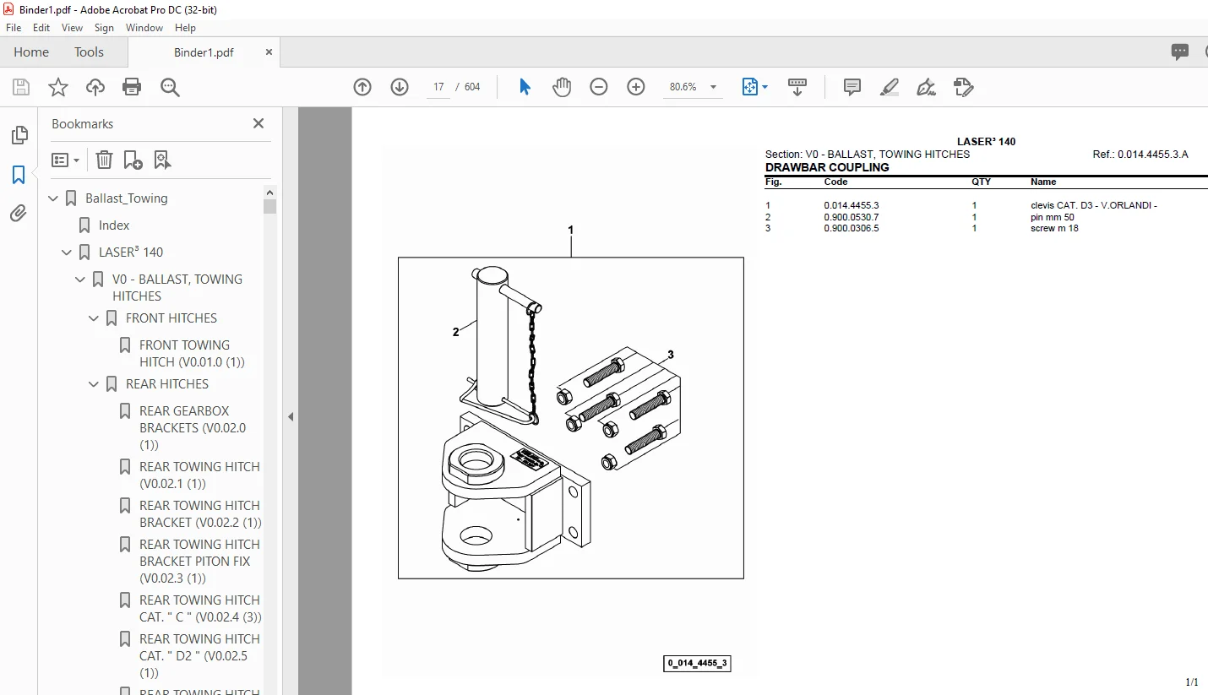The image size is (1208, 695).
Task: Delete the selected bookmark with trash icon
Action: tap(104, 160)
